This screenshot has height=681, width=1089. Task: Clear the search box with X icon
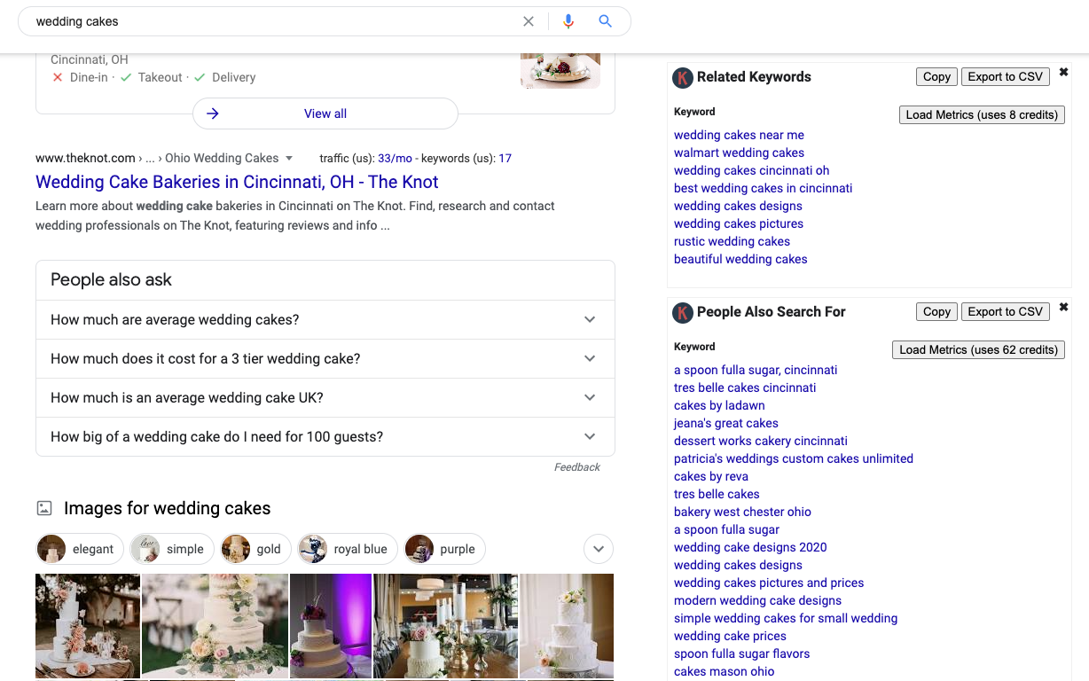529,21
